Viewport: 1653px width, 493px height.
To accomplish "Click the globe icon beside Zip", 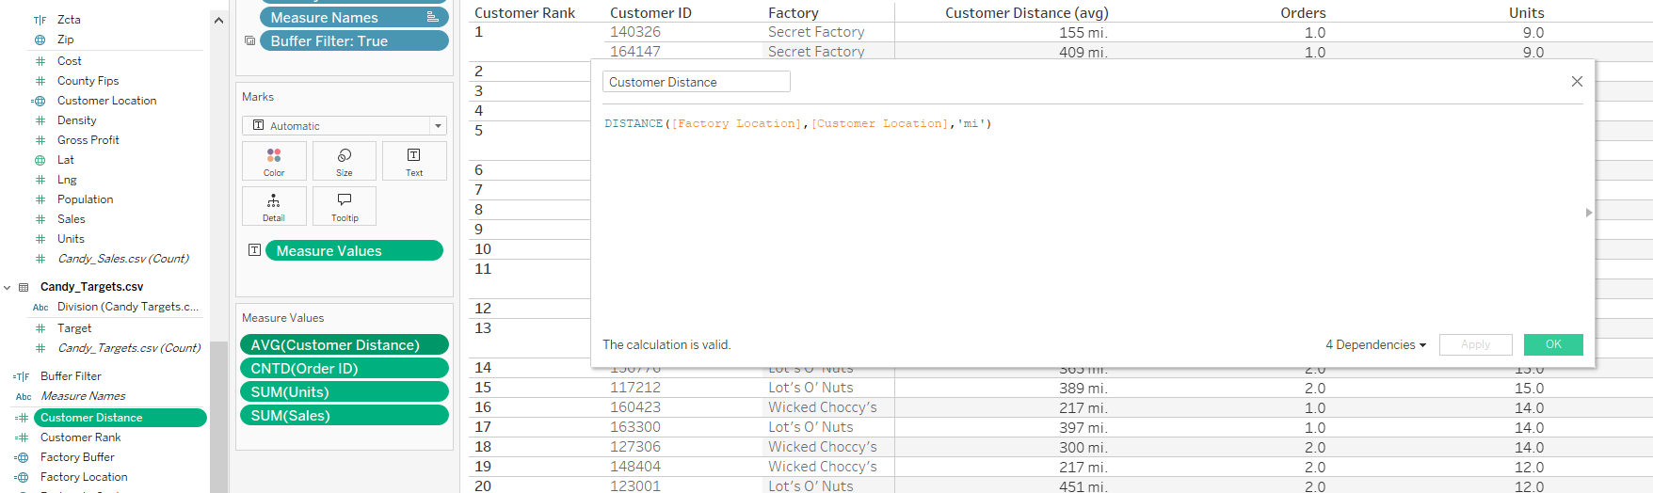I will [40, 40].
